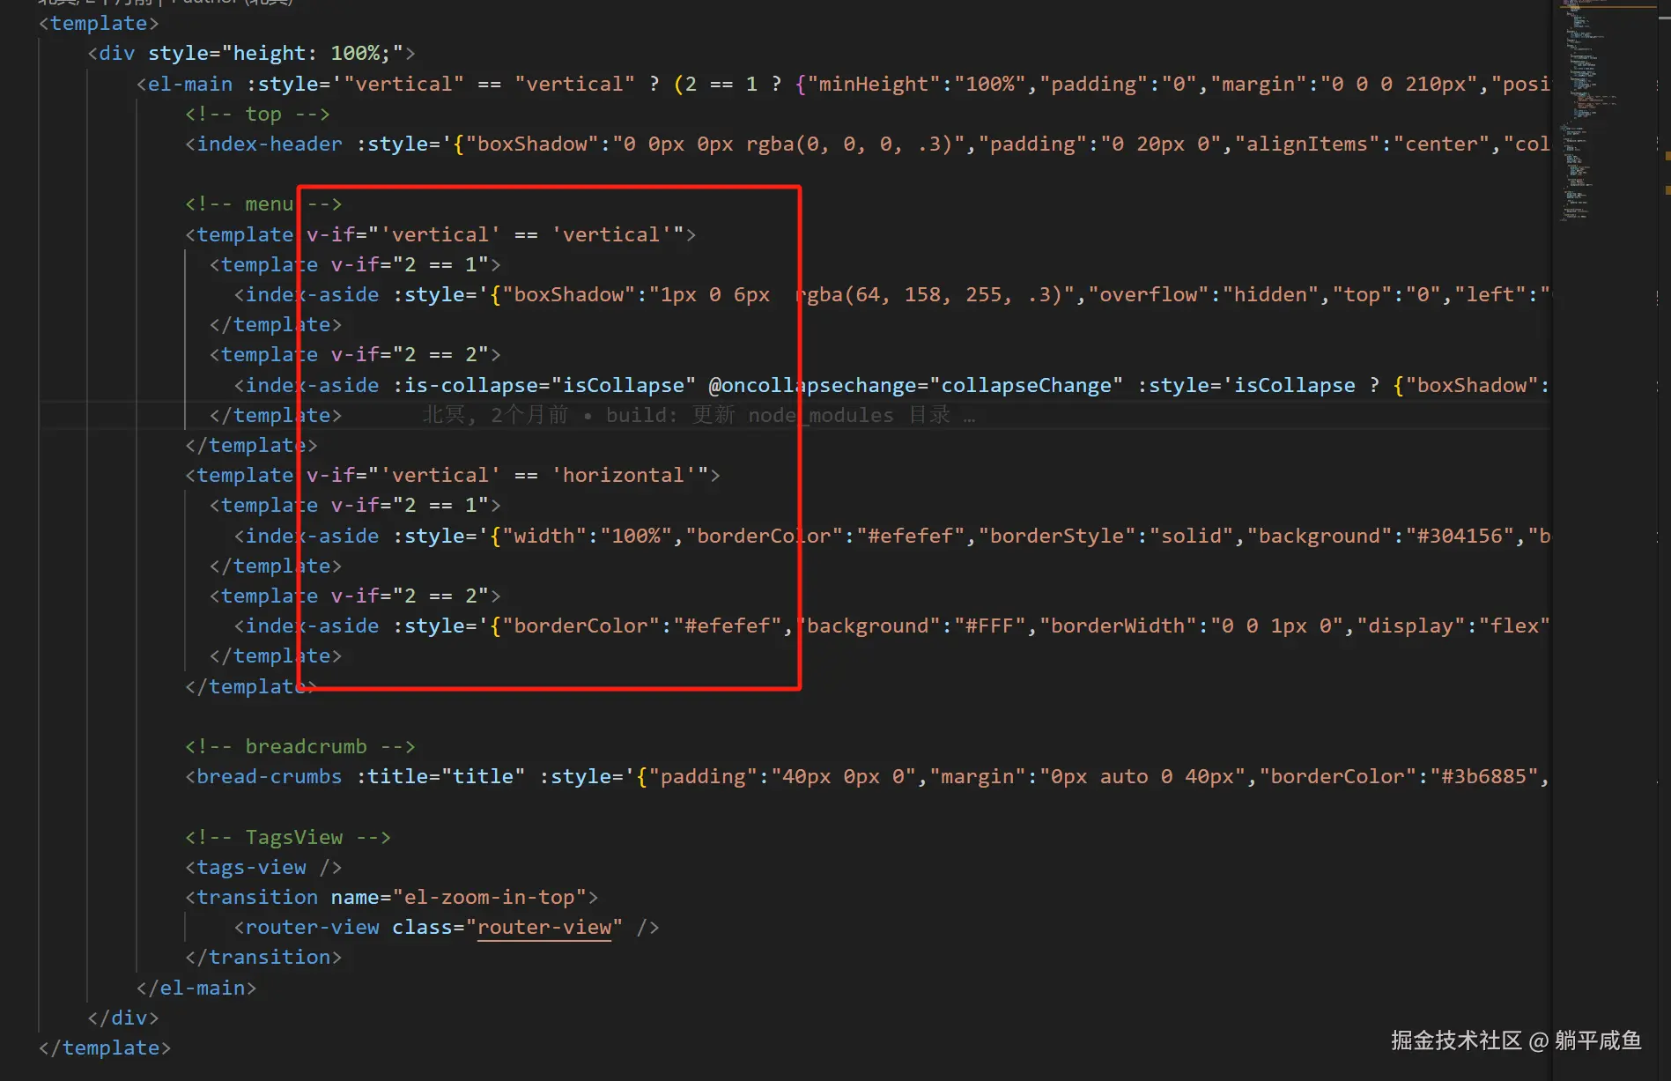1671x1081 pixels.
Task: Click the "el-zoom-in-top" transition name value
Action: click(489, 897)
